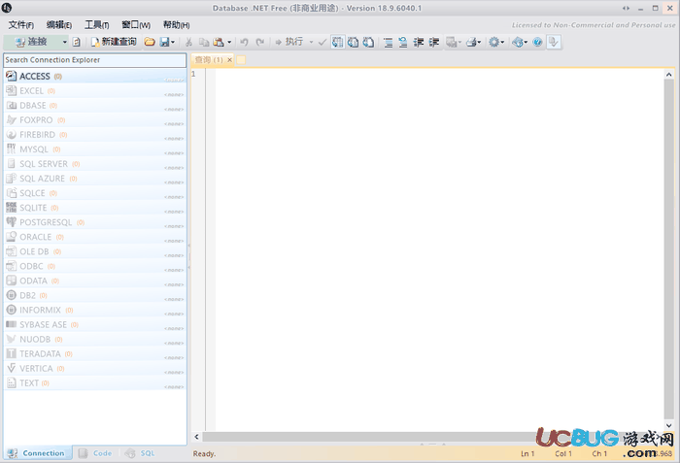Click the refresh document icon after 连接
Viewport: 680px width, 463px height.
coord(77,42)
